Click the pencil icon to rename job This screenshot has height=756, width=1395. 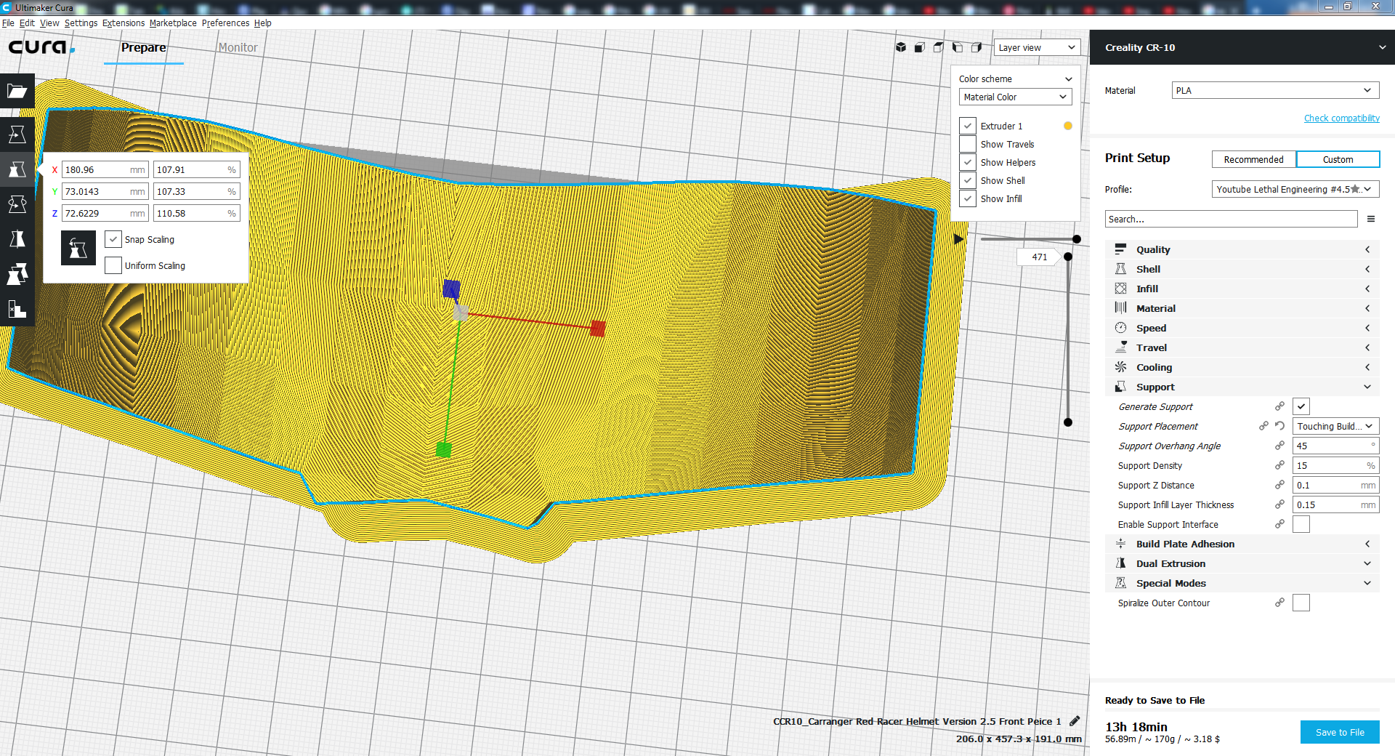point(1075,721)
